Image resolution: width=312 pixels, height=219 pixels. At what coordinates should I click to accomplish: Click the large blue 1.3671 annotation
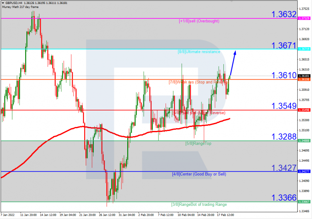[x=284, y=45]
